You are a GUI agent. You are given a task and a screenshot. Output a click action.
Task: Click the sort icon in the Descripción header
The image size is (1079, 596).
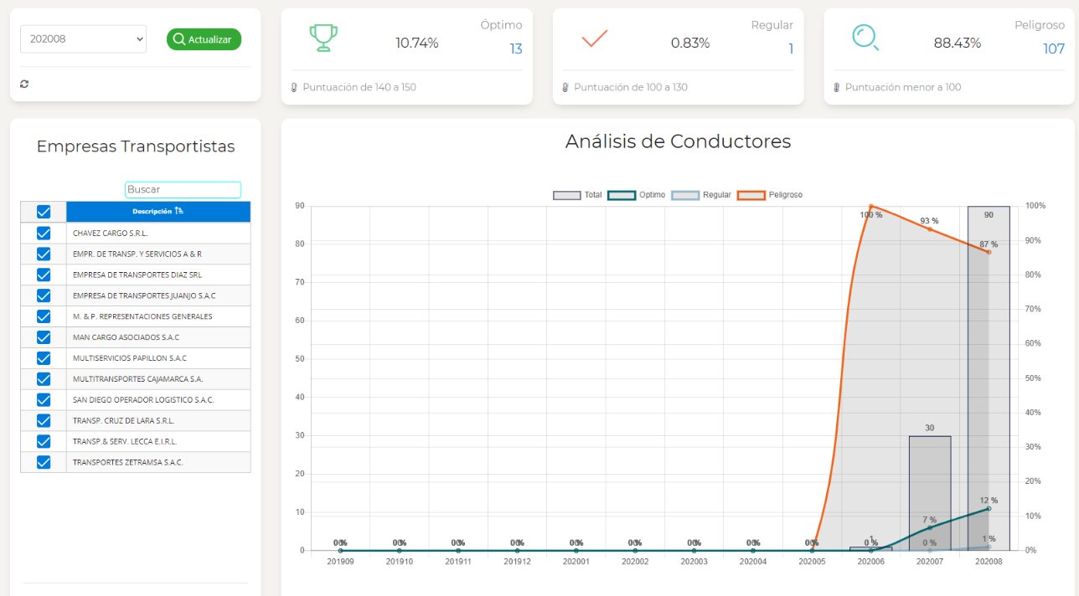click(x=179, y=211)
